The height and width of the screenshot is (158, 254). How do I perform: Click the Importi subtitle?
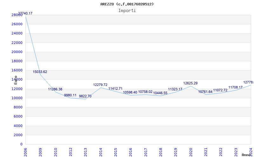pos(127,11)
